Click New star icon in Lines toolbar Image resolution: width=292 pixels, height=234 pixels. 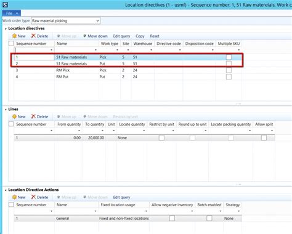[14, 116]
